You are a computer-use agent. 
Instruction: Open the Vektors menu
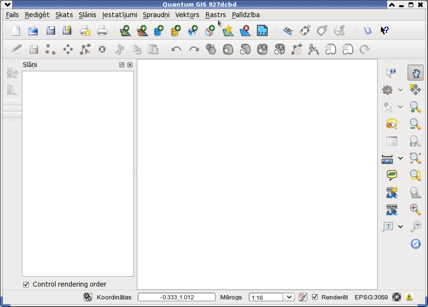[x=187, y=15]
